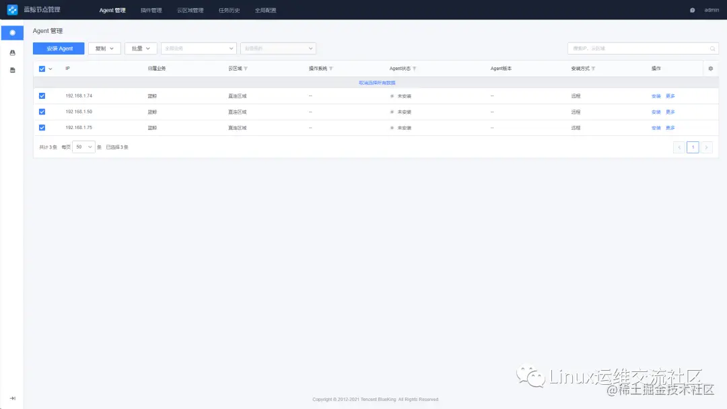
Task: Switch to 云区域管理 tab
Action: tap(190, 10)
